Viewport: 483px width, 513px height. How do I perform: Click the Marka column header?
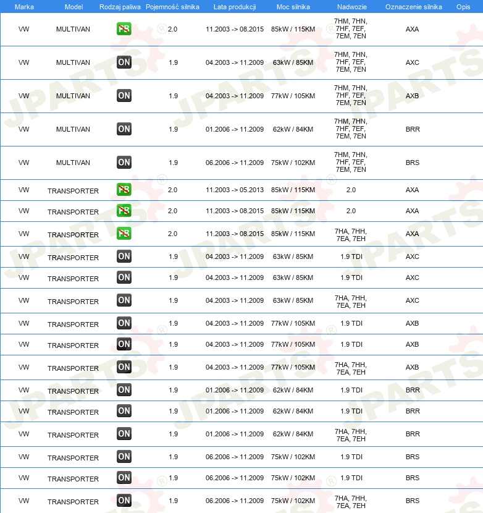click(x=24, y=7)
